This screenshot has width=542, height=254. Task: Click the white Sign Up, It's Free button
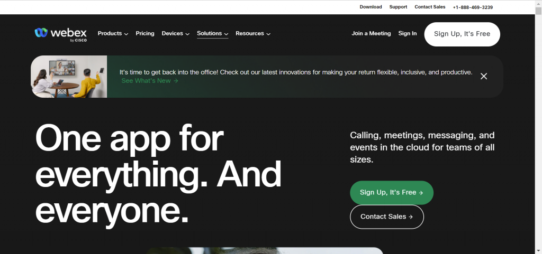pyautogui.click(x=462, y=34)
